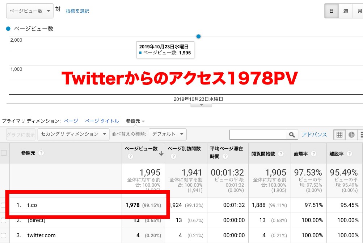Click the magnifying glass search icon
Image resolution: width=363 pixels, height=243 pixels.
(292, 135)
